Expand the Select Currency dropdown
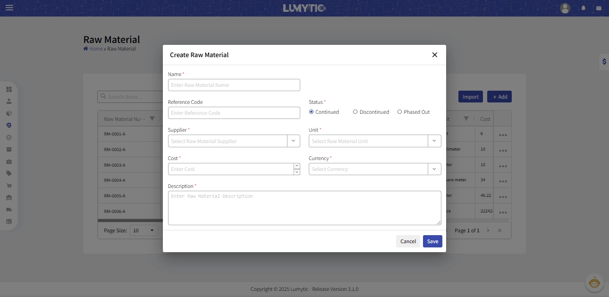 (x=434, y=169)
